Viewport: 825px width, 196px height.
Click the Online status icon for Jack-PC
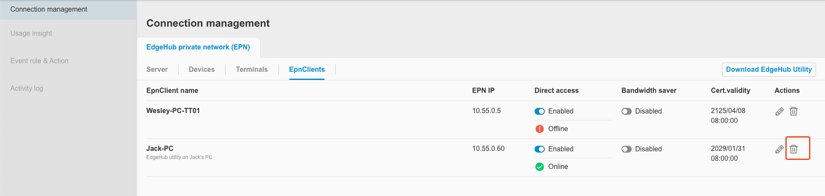(x=540, y=167)
